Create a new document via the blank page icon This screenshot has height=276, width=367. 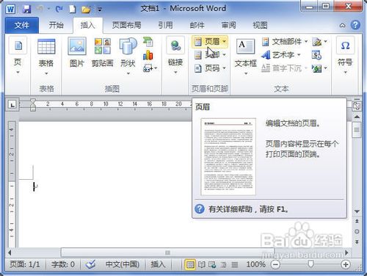click(x=73, y=10)
